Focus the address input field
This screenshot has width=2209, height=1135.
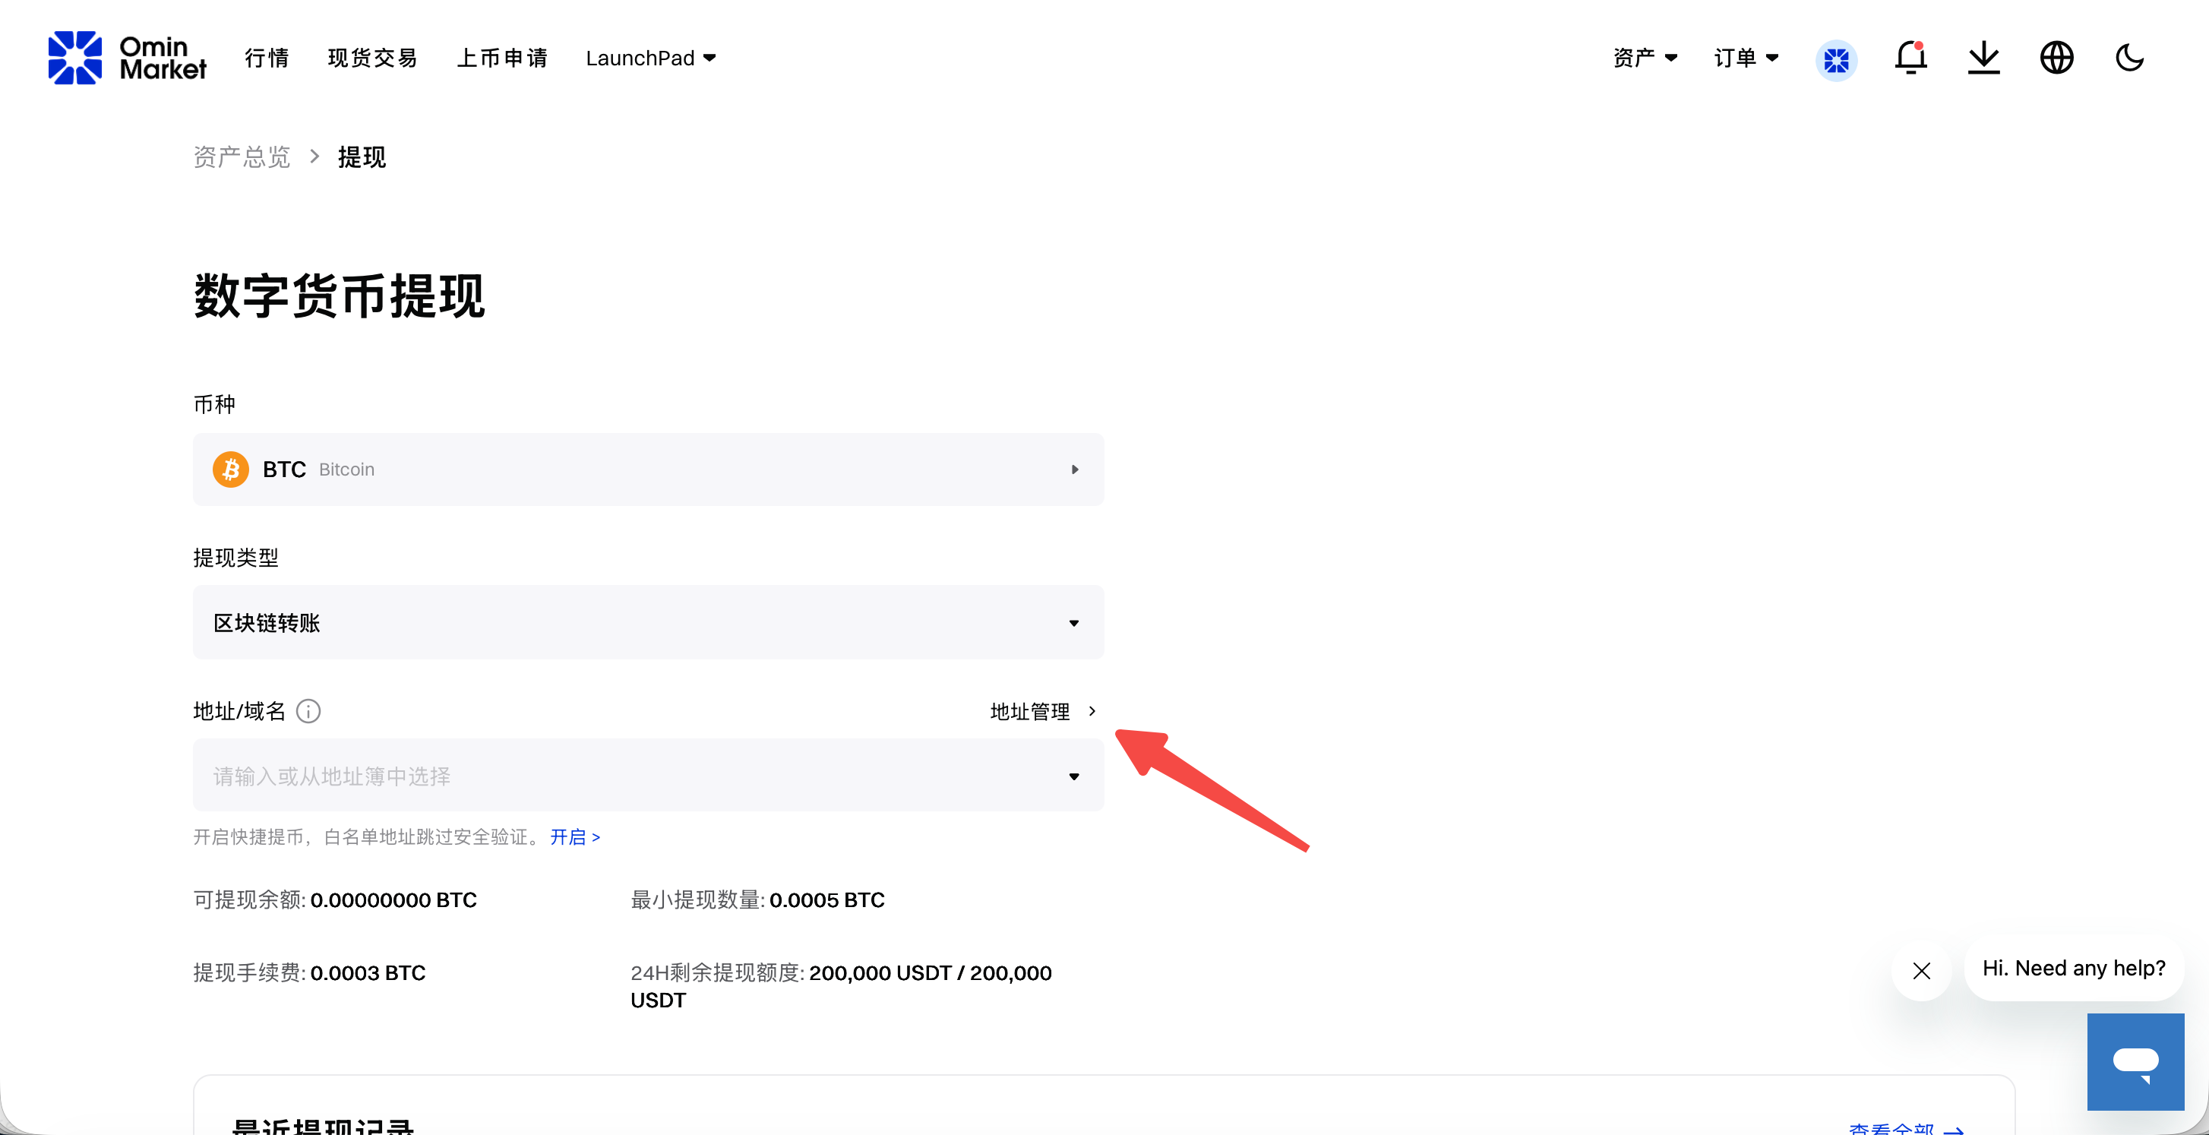tap(648, 776)
